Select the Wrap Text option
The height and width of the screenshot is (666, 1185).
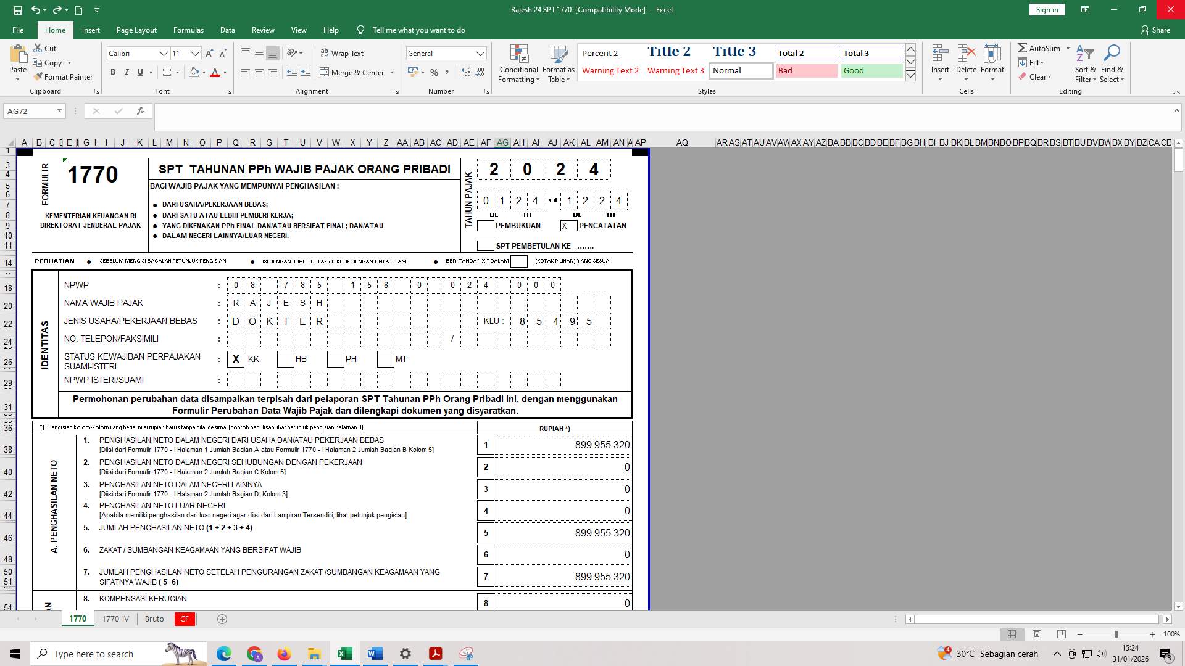click(x=341, y=53)
